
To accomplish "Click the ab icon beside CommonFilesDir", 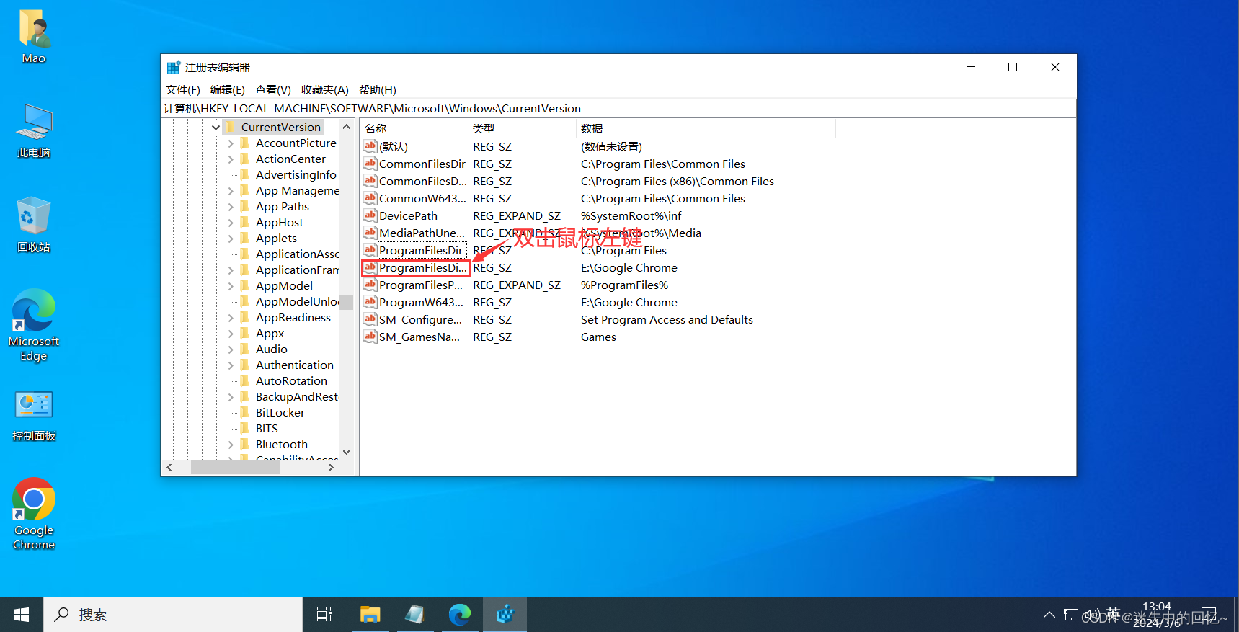I will tap(370, 164).
